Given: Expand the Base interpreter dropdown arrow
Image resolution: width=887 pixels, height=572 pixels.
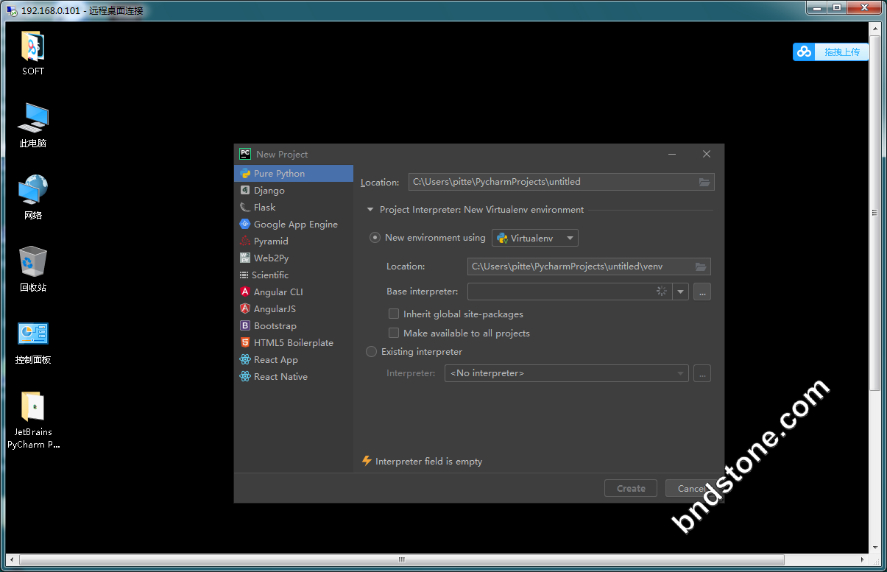Looking at the screenshot, I should pos(681,292).
